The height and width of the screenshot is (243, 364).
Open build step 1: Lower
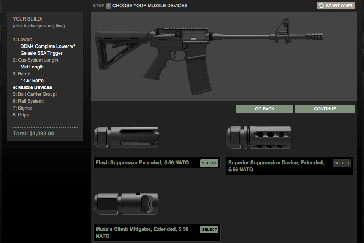point(22,40)
